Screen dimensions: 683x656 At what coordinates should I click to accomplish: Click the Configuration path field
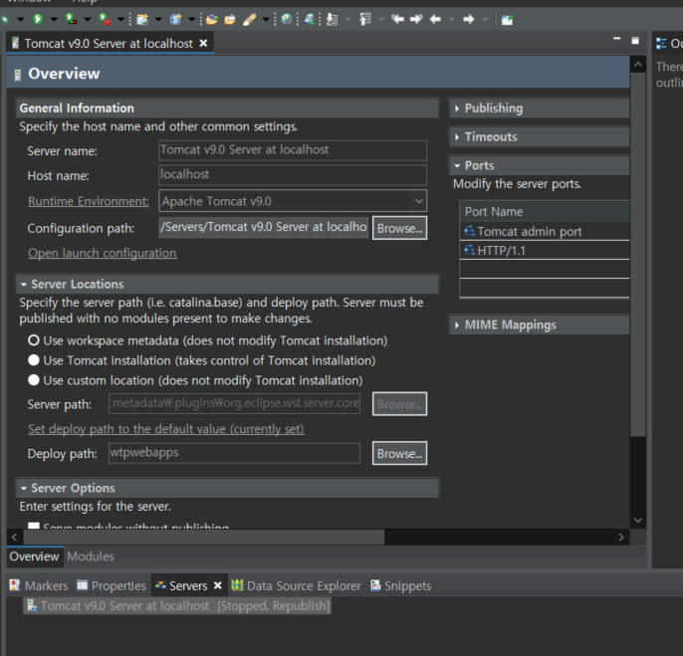click(x=264, y=227)
